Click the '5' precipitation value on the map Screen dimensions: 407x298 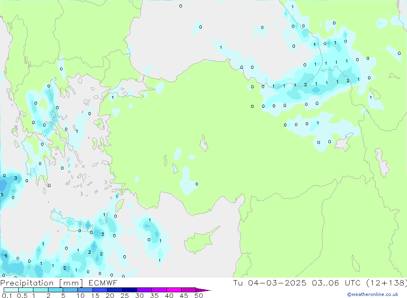pyautogui.click(x=6, y=256)
